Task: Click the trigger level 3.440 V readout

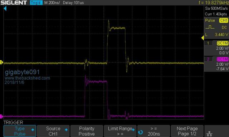Action: click(x=221, y=35)
